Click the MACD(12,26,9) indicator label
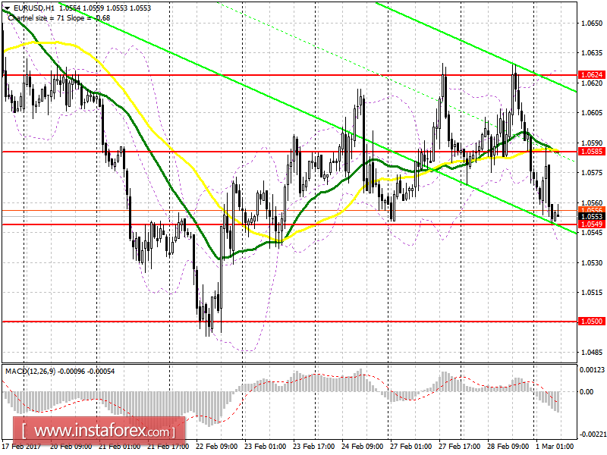Screen dimensions: 607x455 click(30, 372)
